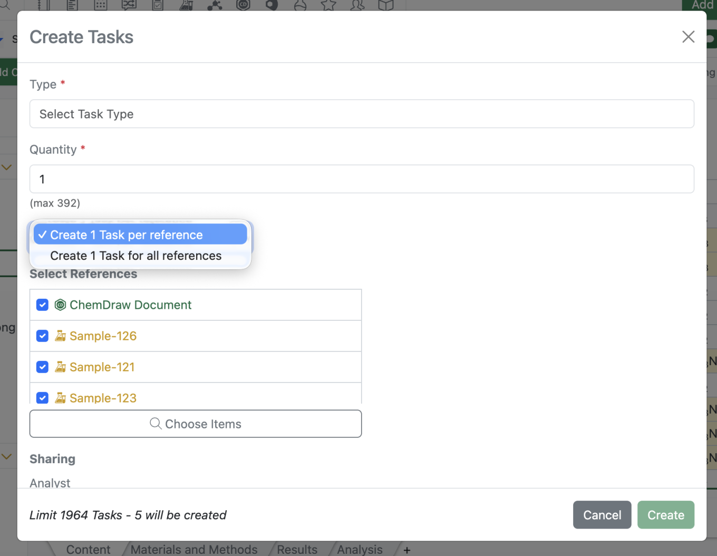Click the flask icon beside Sample-123
717x556 pixels.
tap(61, 398)
